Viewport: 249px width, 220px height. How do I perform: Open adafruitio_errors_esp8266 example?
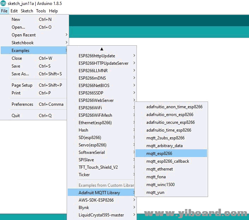(x=171, y=115)
